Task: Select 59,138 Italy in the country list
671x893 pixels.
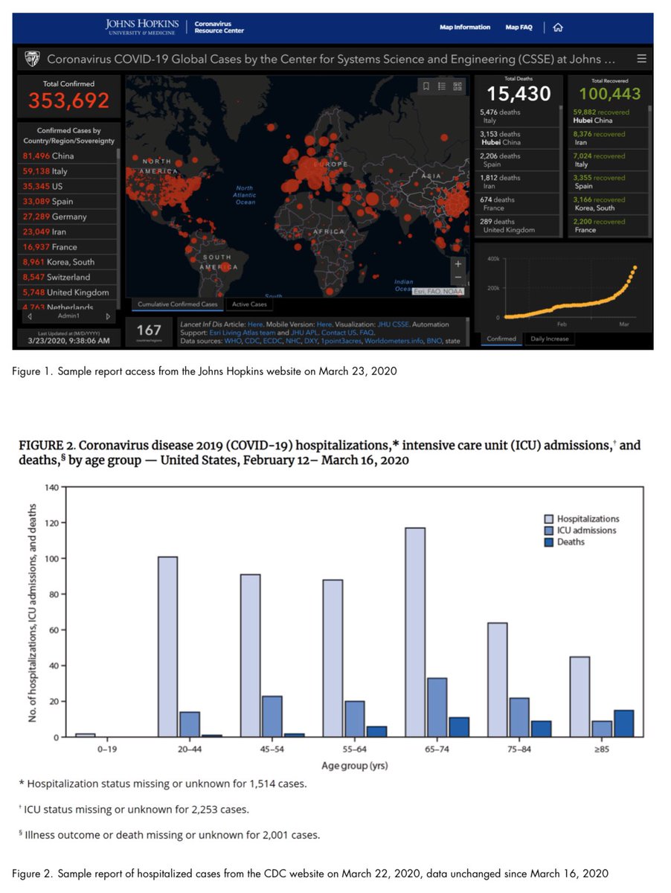Action: tap(68, 171)
